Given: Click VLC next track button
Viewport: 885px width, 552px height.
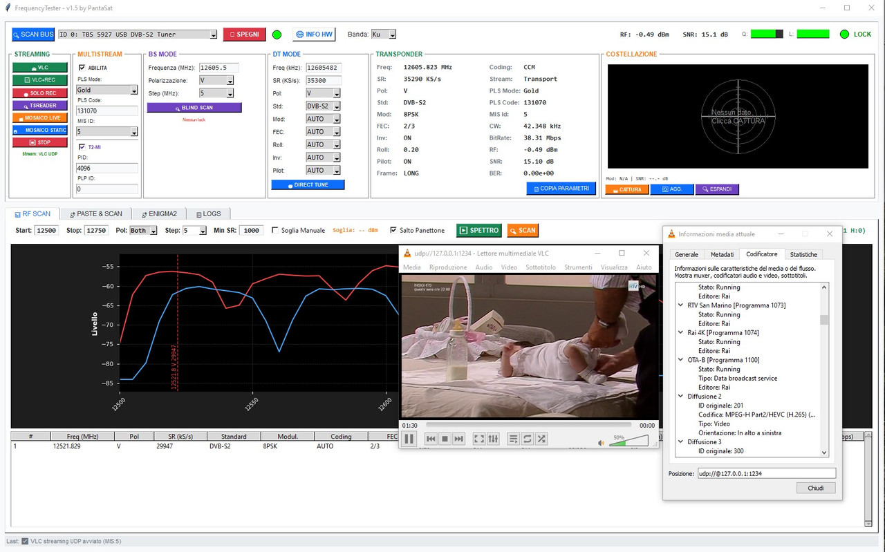Looking at the screenshot, I should point(458,439).
